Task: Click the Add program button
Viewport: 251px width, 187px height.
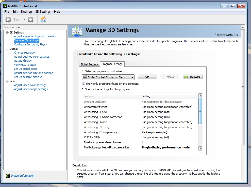Action: [147, 77]
